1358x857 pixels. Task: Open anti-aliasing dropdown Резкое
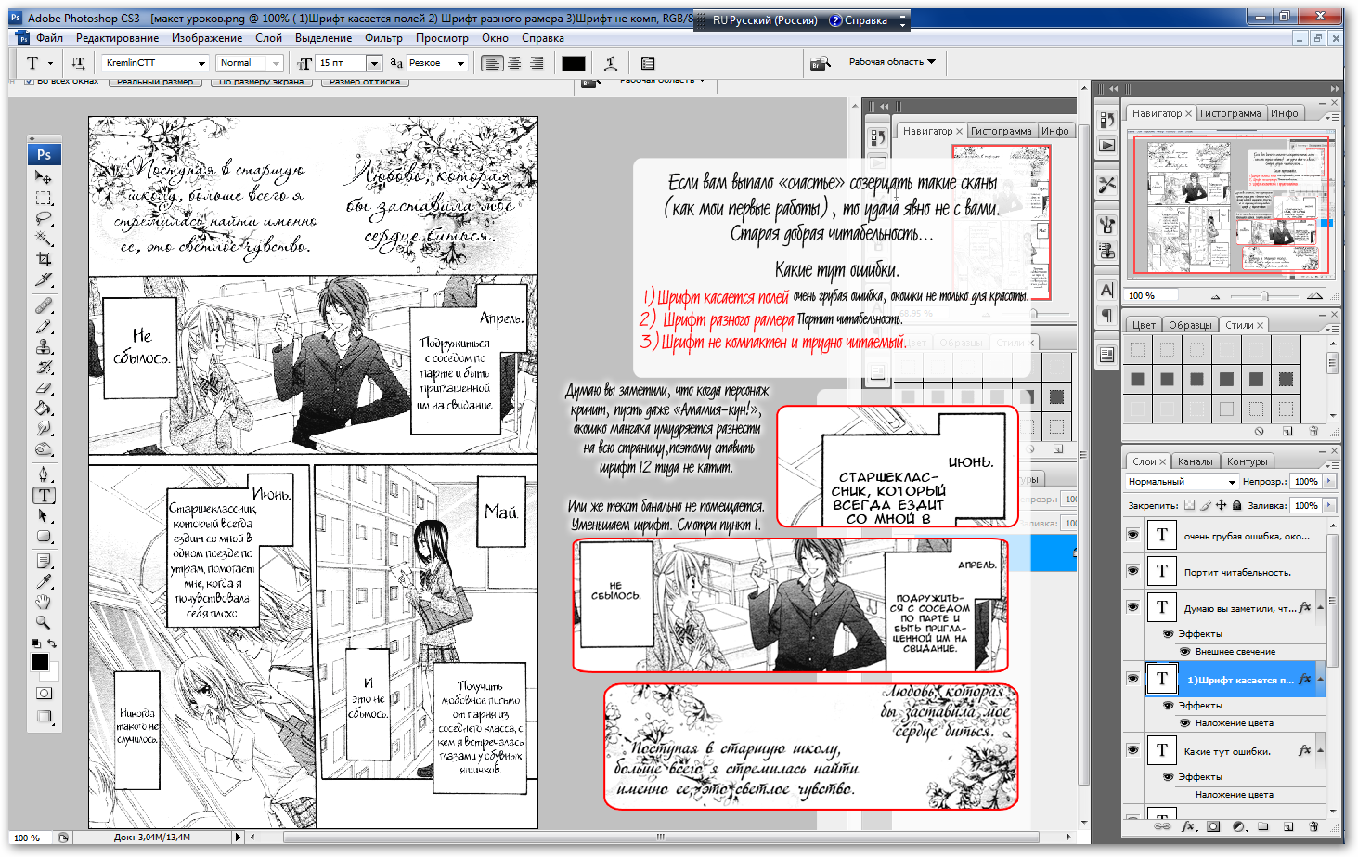tap(460, 63)
